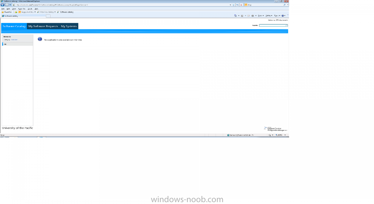Click the Bing search magnifier icon

(284, 5)
